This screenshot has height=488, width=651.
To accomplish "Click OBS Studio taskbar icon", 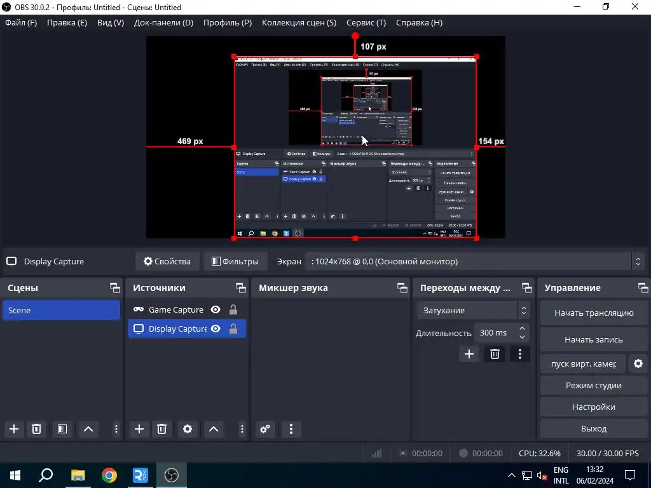I will click(x=172, y=475).
